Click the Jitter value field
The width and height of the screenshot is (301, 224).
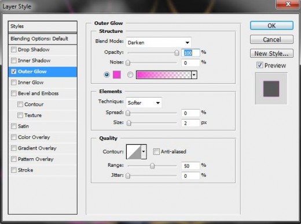[x=190, y=176]
